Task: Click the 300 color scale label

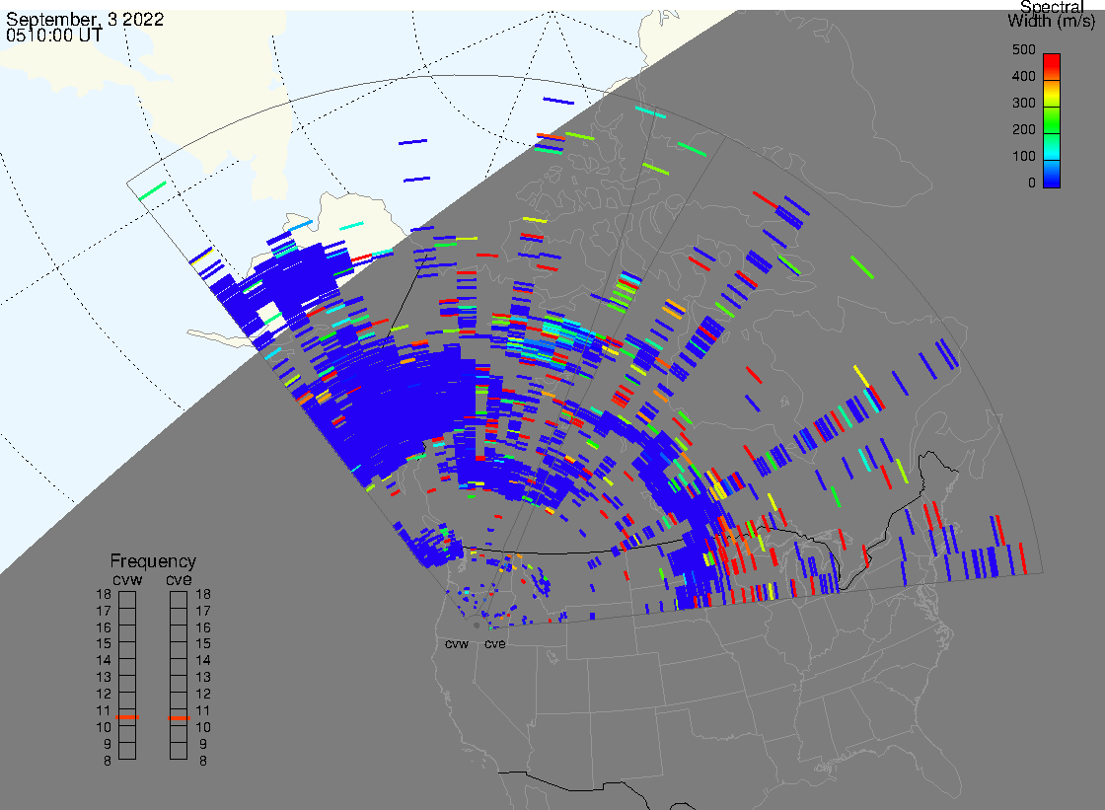Action: point(1023,103)
